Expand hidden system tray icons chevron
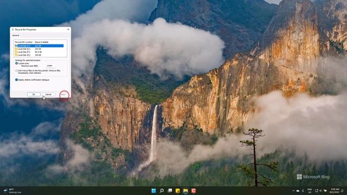347x195 pixels. (293, 191)
